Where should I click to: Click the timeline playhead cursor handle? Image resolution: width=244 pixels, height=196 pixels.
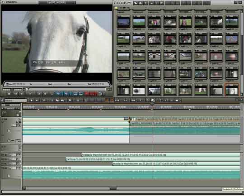point(152,104)
